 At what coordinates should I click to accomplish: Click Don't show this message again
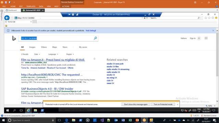click(x=136, y=104)
